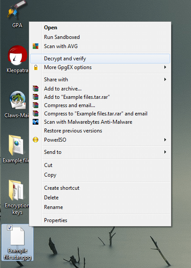191x268 pixels.
Task: Click the AVG icon beside Scan with AVG
Action: 35,46
